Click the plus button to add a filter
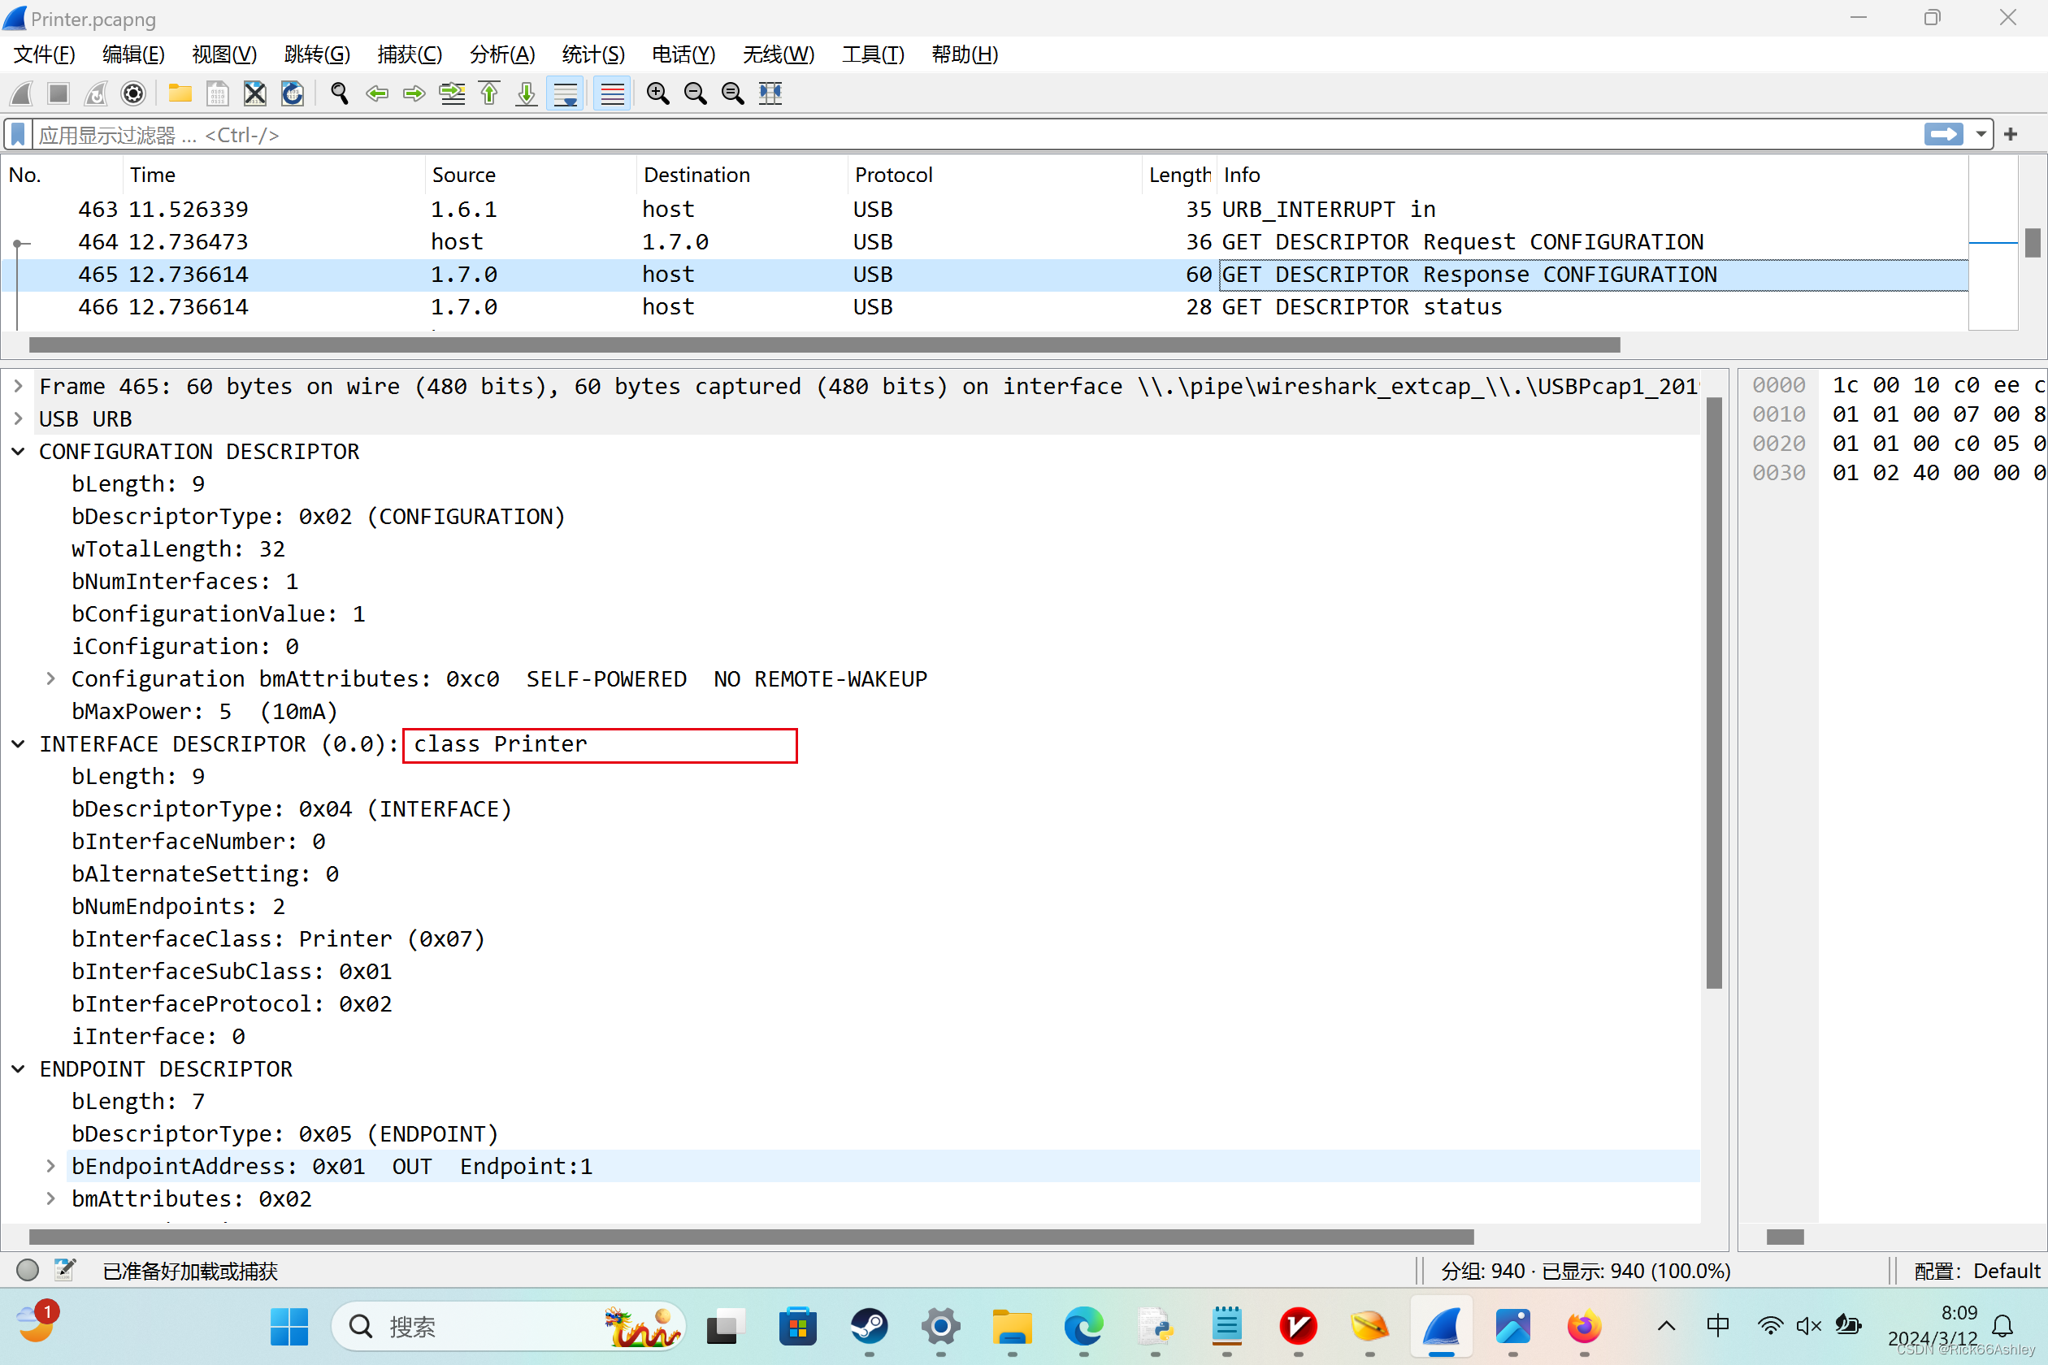2048x1365 pixels. (x=2011, y=134)
